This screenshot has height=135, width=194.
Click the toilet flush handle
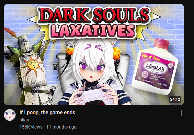click(x=56, y=65)
